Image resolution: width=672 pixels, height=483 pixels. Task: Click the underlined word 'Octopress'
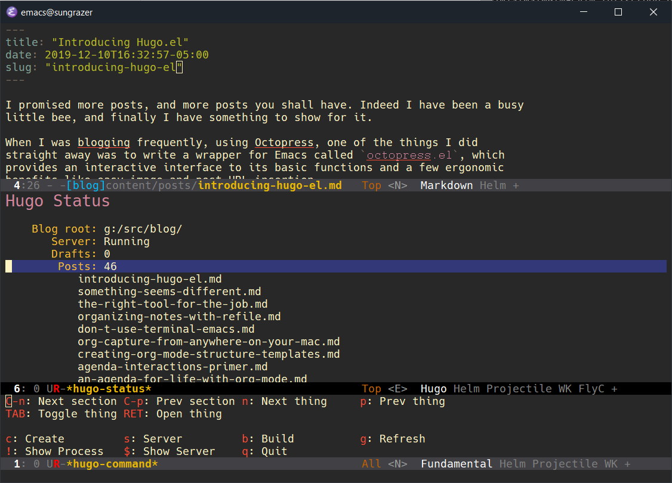pyautogui.click(x=284, y=143)
